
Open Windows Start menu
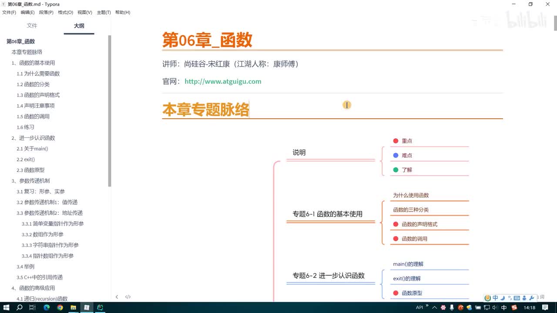click(x=6, y=307)
